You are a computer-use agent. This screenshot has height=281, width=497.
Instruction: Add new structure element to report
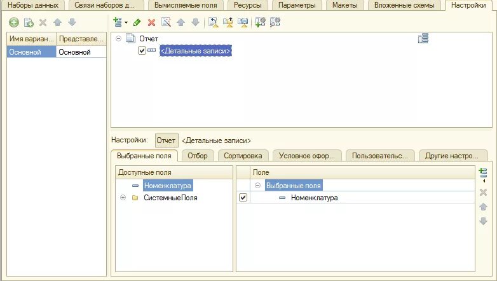(x=118, y=22)
